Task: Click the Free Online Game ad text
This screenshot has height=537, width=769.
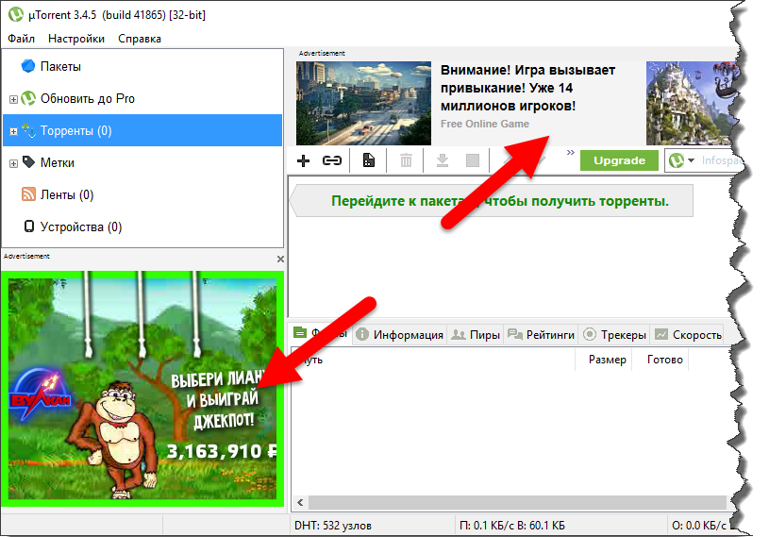Action: 485,124
